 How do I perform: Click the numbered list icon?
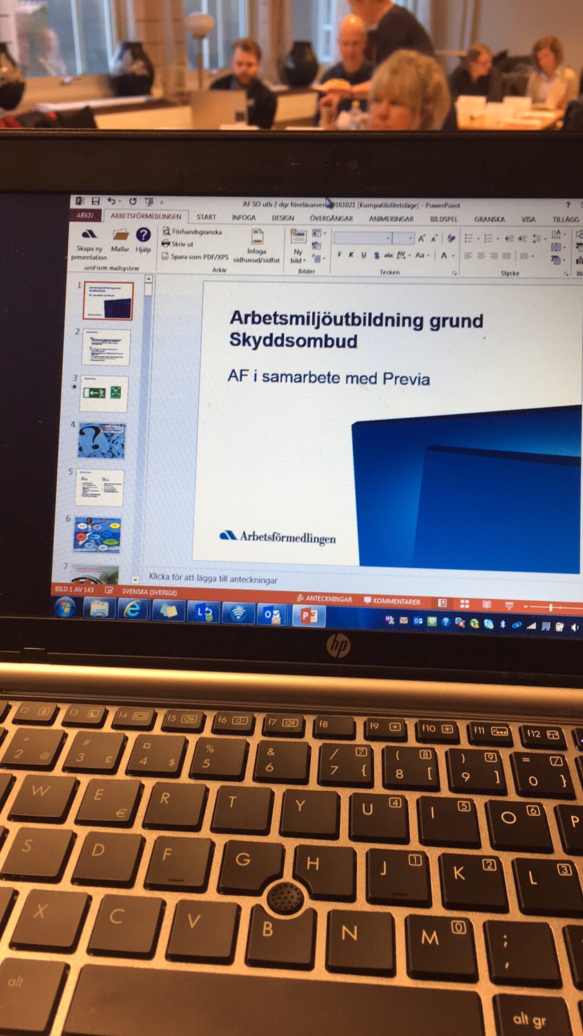click(490, 238)
